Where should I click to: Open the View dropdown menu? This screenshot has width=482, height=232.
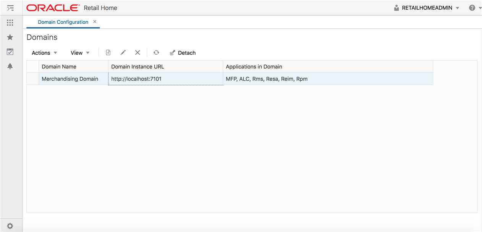(x=80, y=53)
